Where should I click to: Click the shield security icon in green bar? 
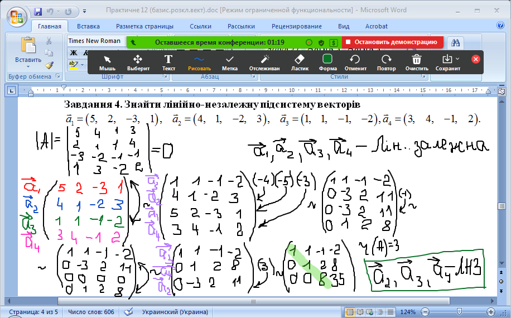point(321,42)
